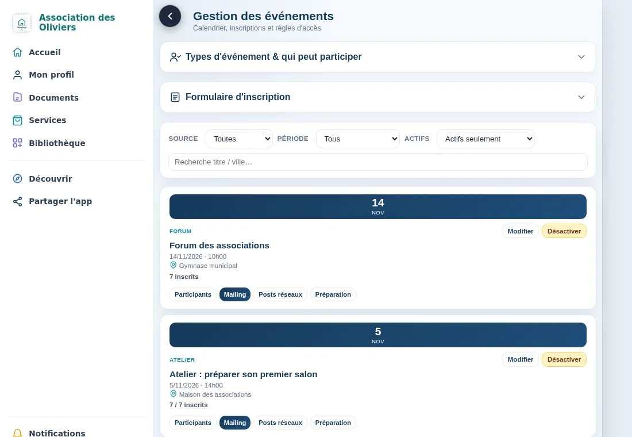Open Posts réseaux of the Atelier event

click(x=280, y=423)
